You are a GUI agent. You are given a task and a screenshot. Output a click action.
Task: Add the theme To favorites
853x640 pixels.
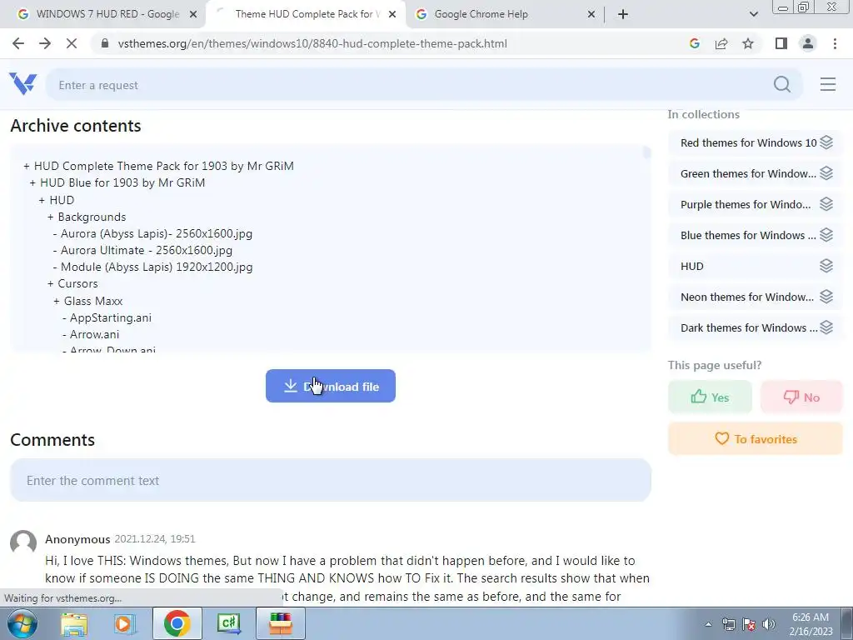(755, 438)
